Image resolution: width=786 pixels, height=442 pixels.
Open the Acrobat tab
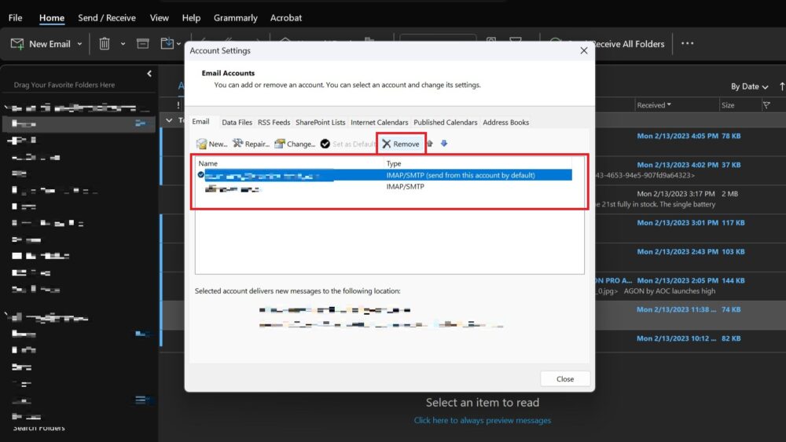(x=286, y=17)
